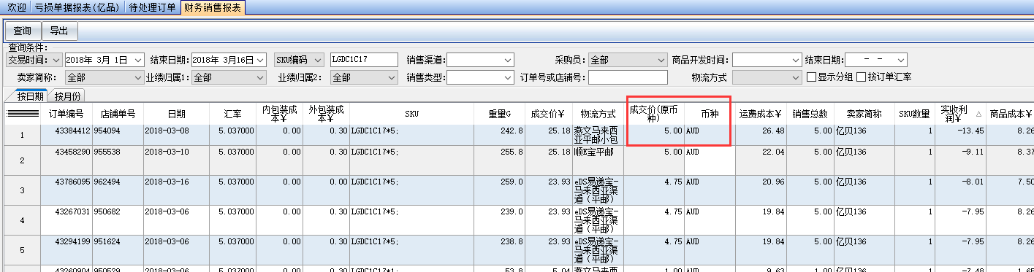
Task: Click the 销售总数 column header
Action: click(810, 114)
